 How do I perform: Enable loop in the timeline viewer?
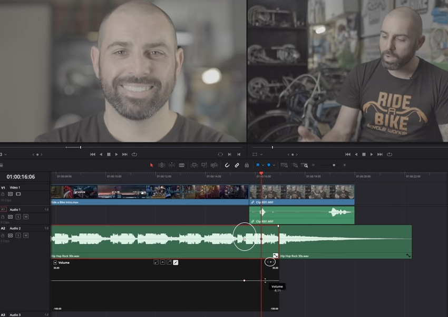(389, 154)
